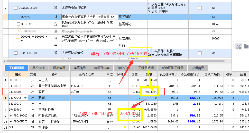Click the code cell 00010010
Viewport: 249px width, 133px height.
click(x=18, y=80)
